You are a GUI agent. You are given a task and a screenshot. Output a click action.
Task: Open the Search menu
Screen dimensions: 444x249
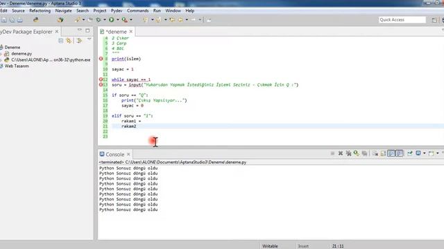pos(83,11)
